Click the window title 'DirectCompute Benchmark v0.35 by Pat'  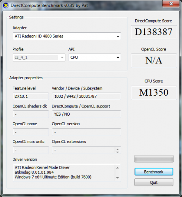(x=49, y=5)
